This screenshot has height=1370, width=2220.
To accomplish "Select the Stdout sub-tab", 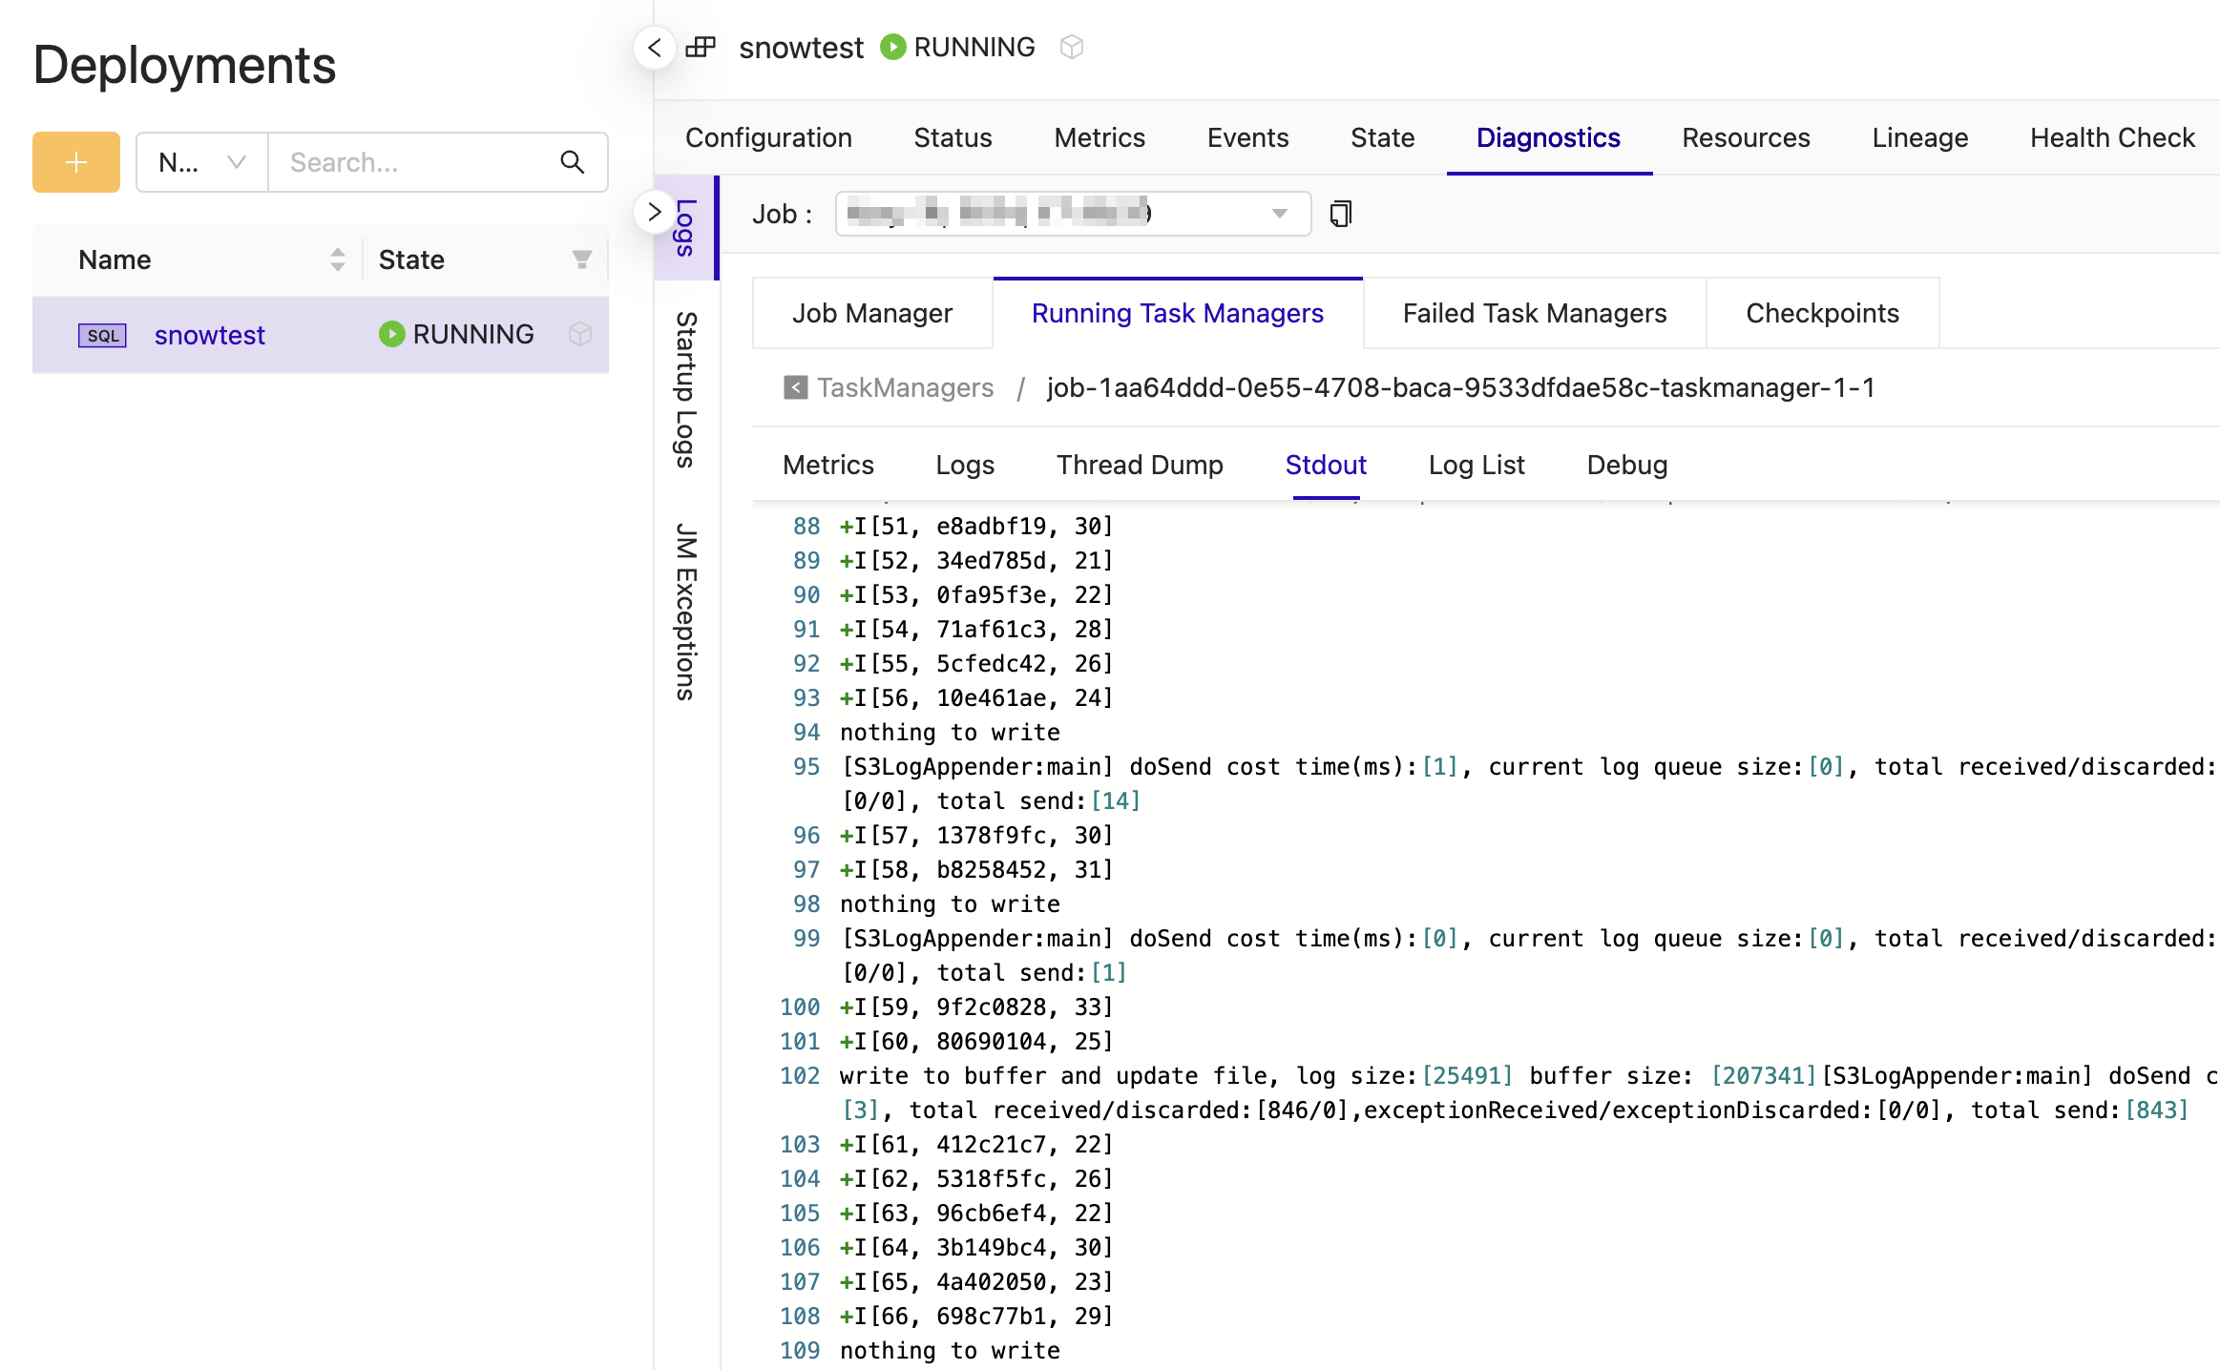I will 1326,465.
